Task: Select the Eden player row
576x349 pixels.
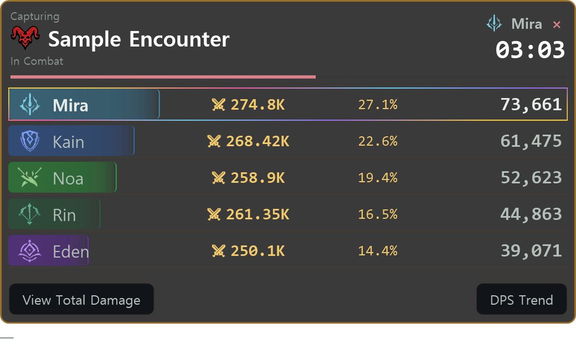Action: pos(287,250)
